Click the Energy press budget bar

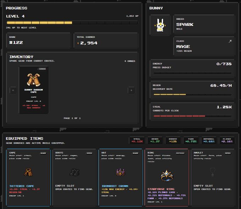192,73
